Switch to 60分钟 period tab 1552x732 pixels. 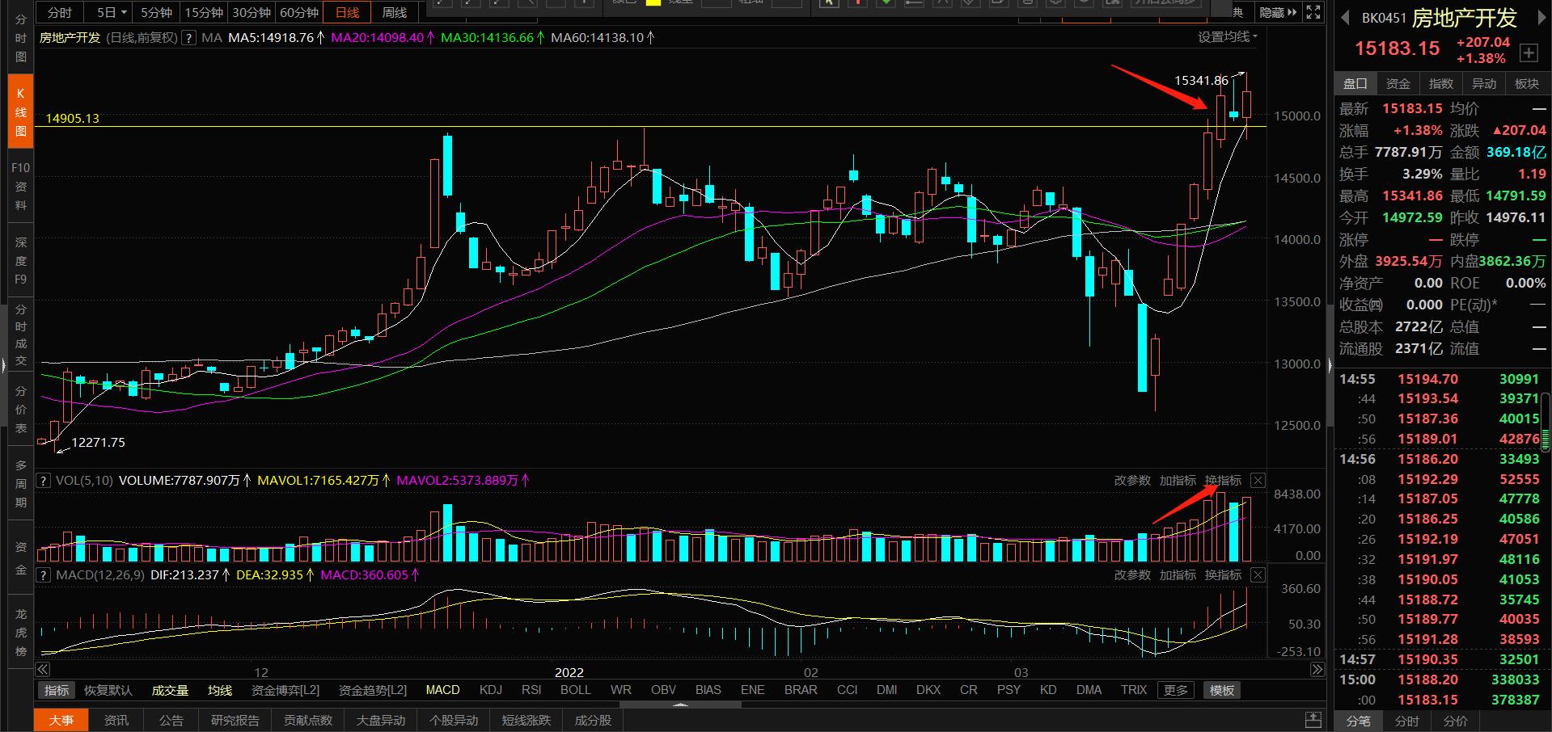[x=299, y=13]
